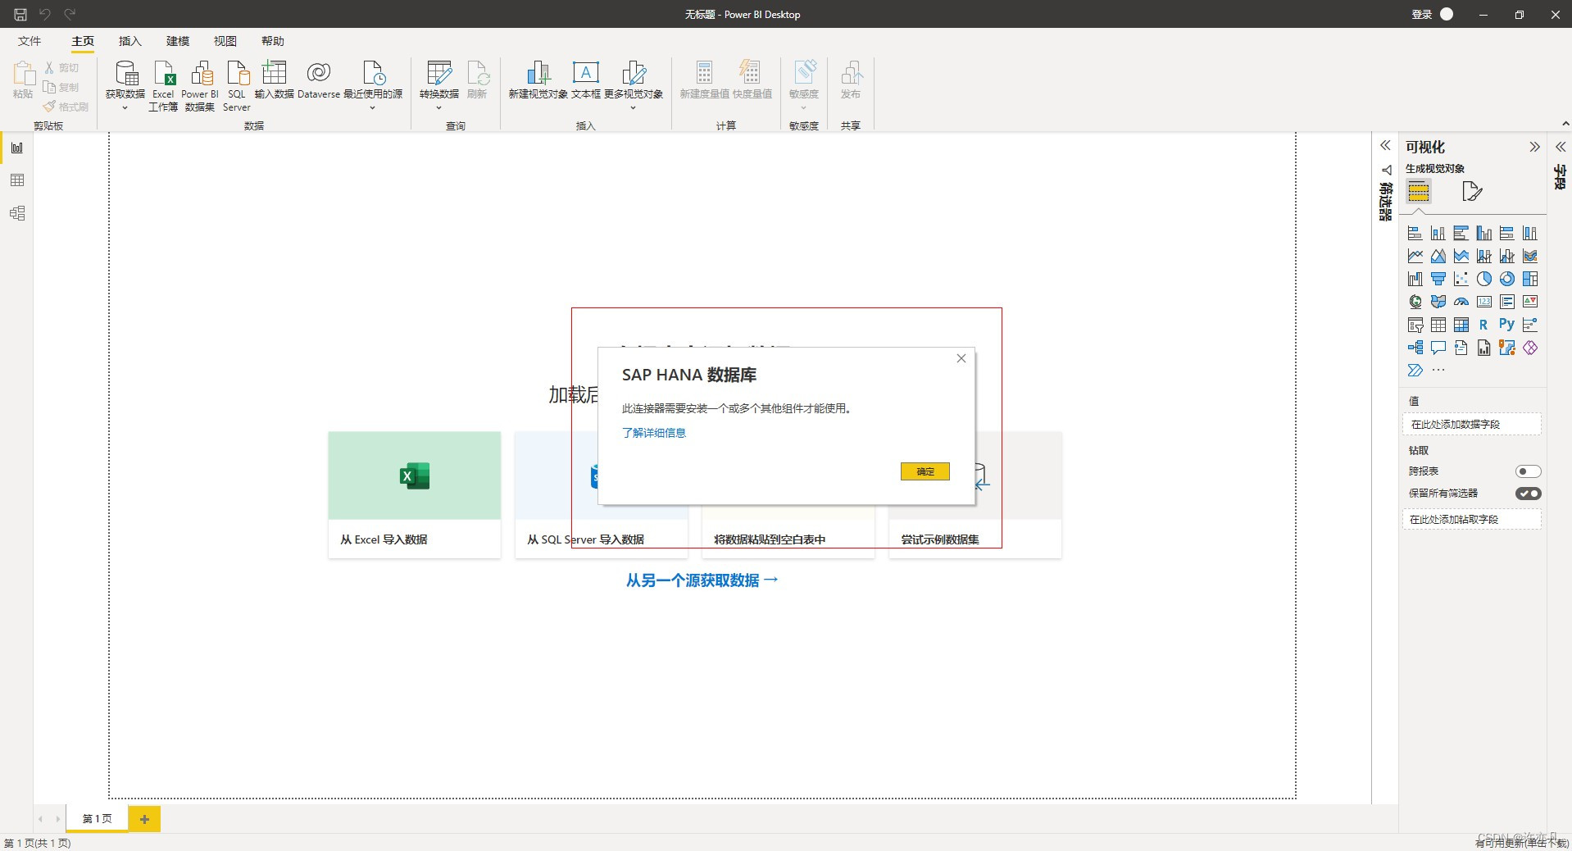Select the stacked bar chart visual
The height and width of the screenshot is (851, 1572).
click(x=1415, y=234)
